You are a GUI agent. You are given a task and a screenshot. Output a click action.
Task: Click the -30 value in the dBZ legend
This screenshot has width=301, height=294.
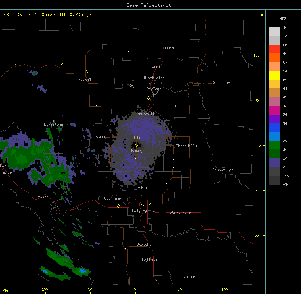click(286, 185)
